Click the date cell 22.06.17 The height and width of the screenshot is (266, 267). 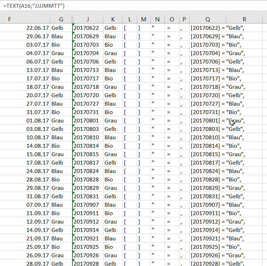[x=38, y=28]
